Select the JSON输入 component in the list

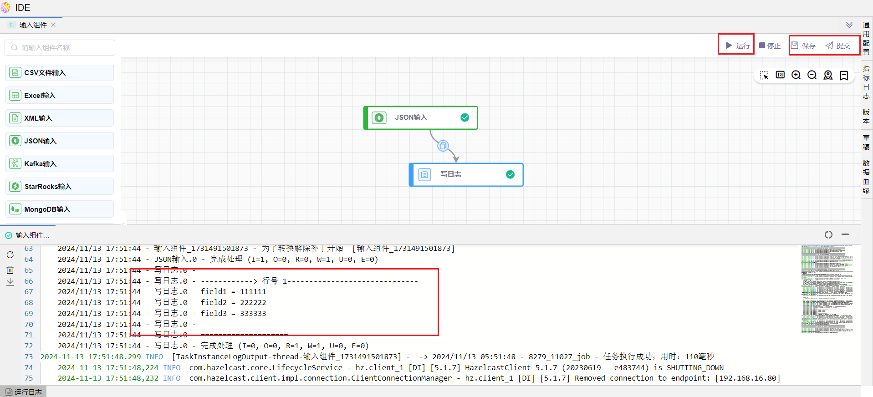tap(60, 141)
